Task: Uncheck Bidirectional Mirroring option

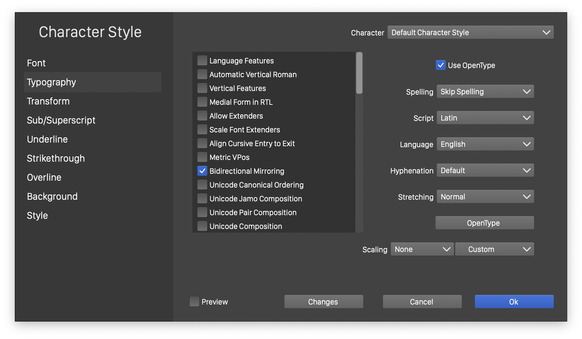Action: (202, 171)
